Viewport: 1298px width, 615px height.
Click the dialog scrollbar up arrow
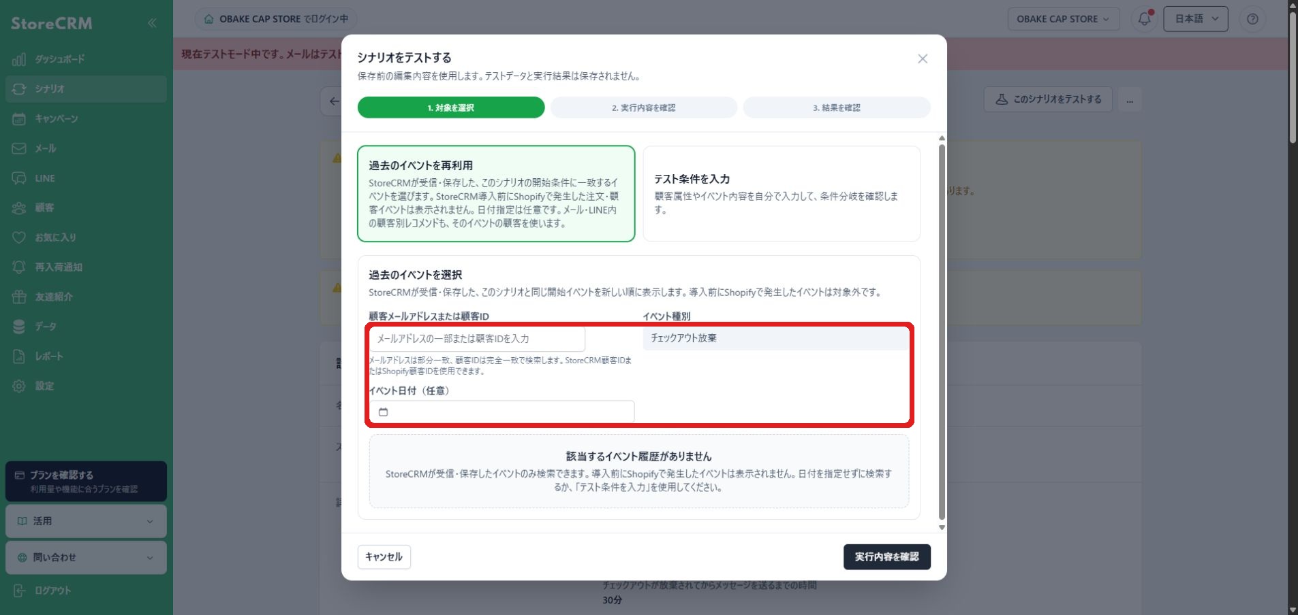(942, 138)
